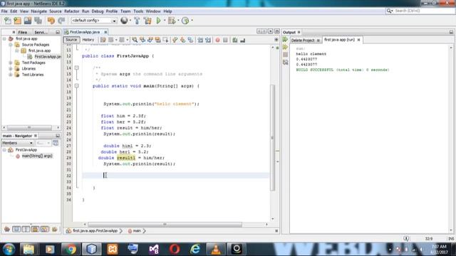456x256 pixels.
Task: Click the globe browser icon in toolbar
Action: click(124, 21)
